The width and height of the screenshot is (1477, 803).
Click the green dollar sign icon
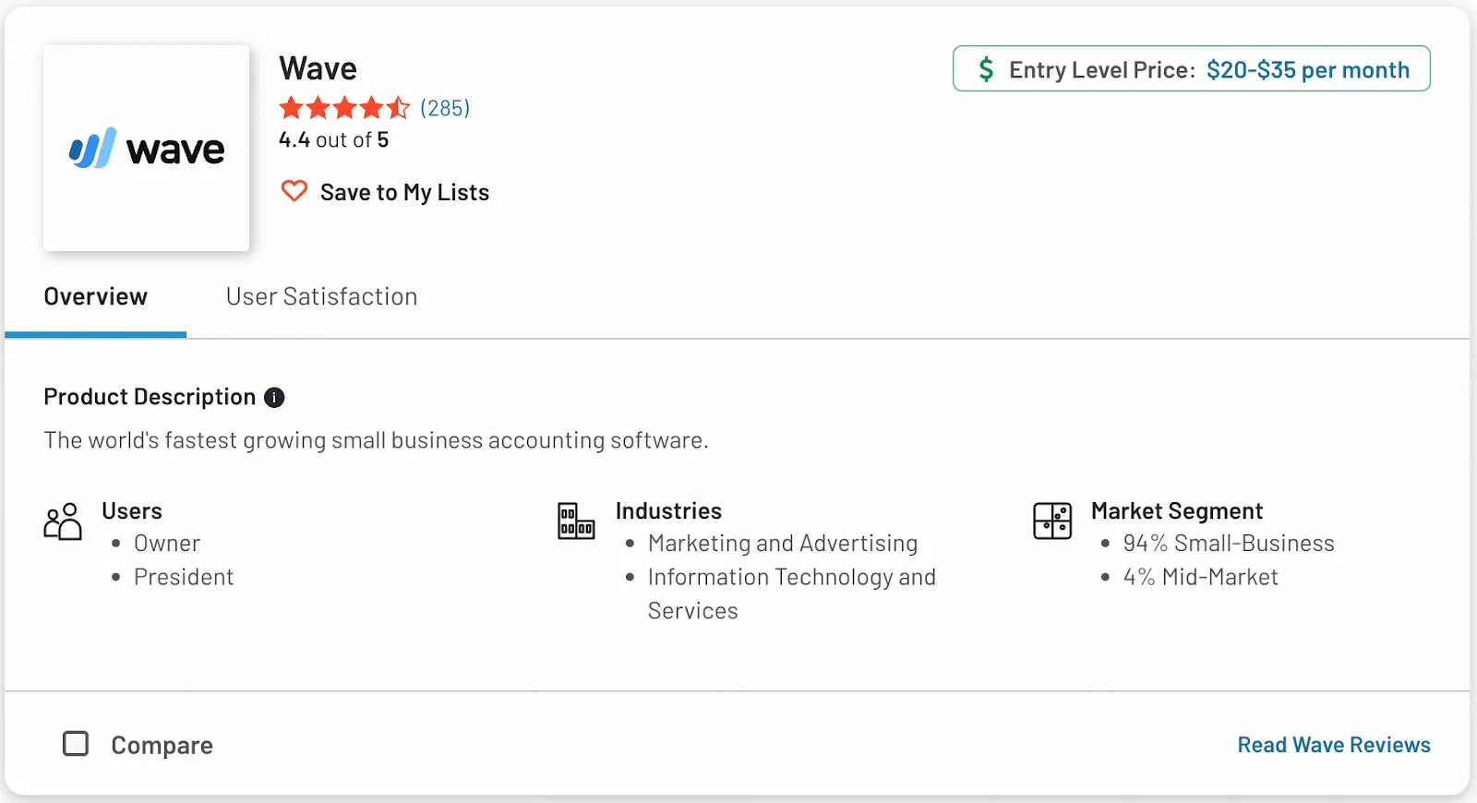pyautogui.click(x=986, y=69)
